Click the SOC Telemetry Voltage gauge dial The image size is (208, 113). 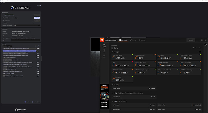pos(182,72)
